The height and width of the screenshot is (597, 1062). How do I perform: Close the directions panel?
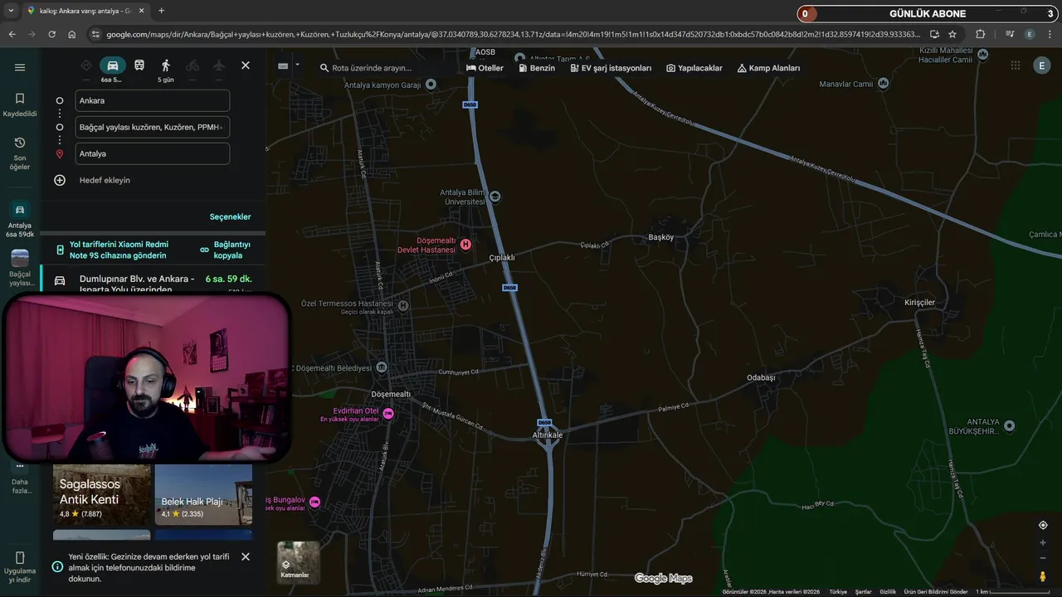click(x=246, y=66)
